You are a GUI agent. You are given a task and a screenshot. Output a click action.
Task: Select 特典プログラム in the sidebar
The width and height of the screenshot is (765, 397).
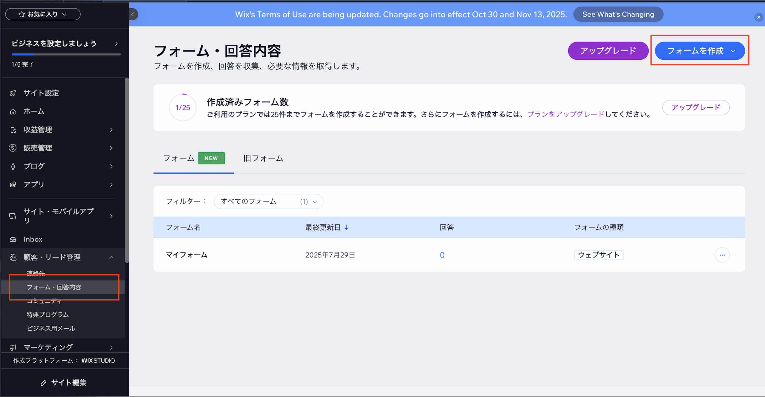pyautogui.click(x=48, y=315)
